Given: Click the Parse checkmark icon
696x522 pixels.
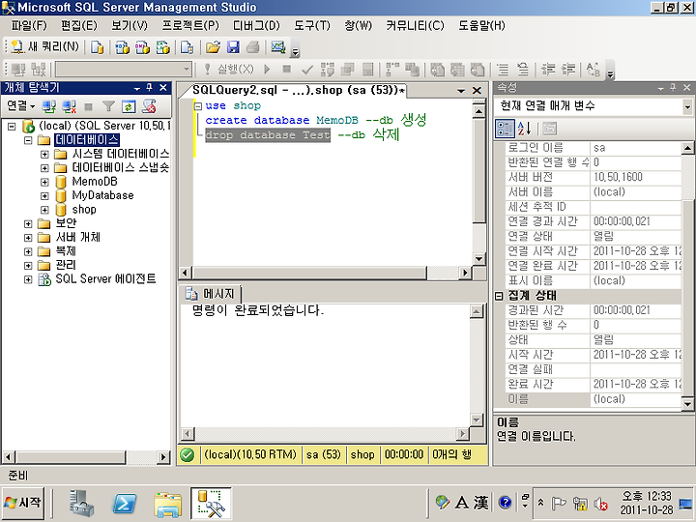Looking at the screenshot, I should [306, 70].
